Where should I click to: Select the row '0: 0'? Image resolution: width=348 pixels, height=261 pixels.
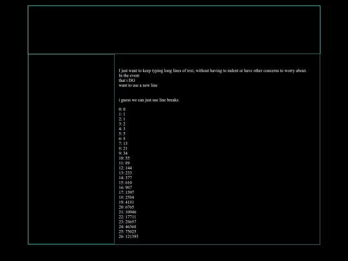(122, 109)
